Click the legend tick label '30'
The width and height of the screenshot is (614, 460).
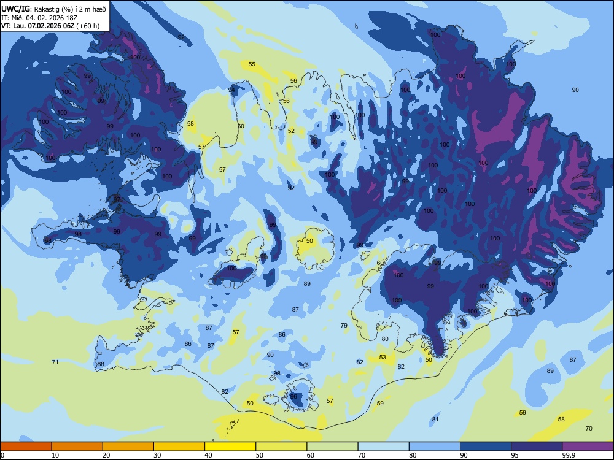[157, 455]
